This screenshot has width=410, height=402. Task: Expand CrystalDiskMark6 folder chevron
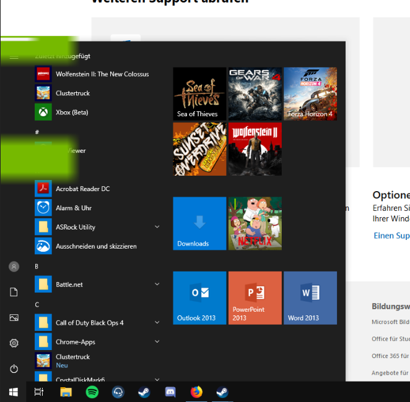click(x=157, y=379)
